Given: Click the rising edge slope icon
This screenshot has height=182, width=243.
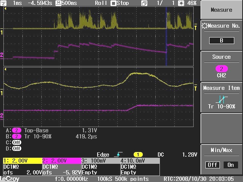Looking at the screenshot, I should 118,154.
